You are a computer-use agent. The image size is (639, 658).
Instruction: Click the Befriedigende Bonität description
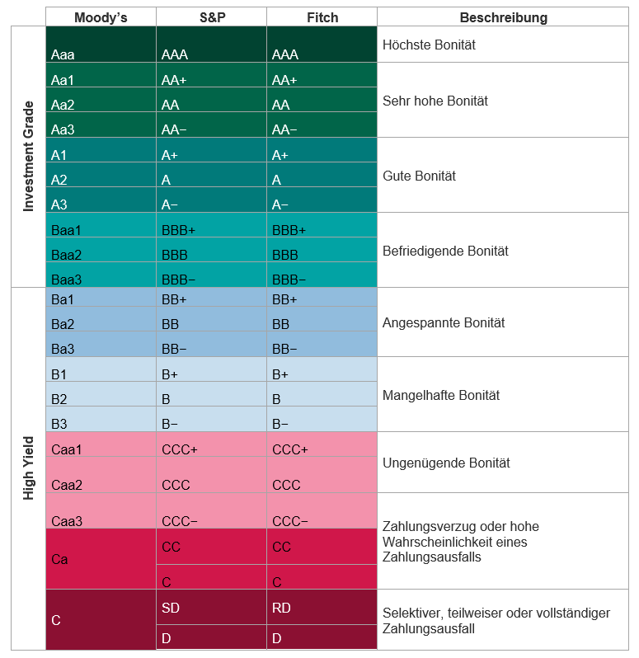coord(445,251)
